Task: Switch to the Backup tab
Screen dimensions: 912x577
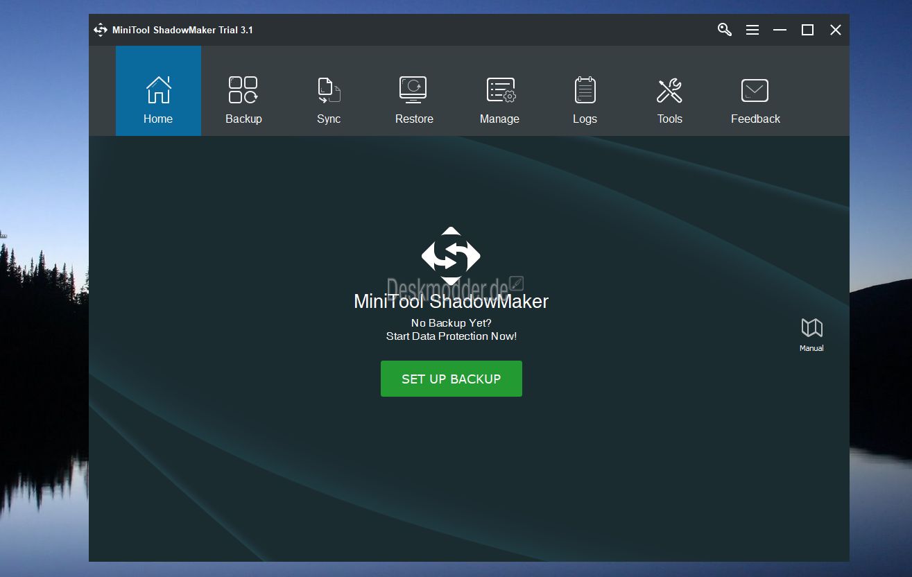Action: [243, 91]
